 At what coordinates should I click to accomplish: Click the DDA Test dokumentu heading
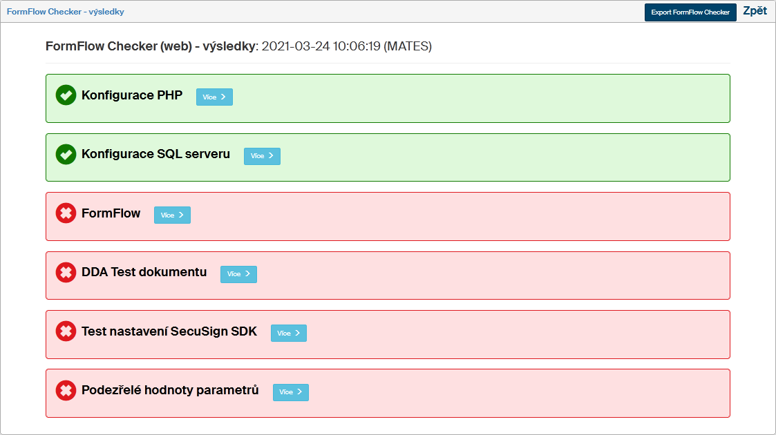tap(144, 272)
